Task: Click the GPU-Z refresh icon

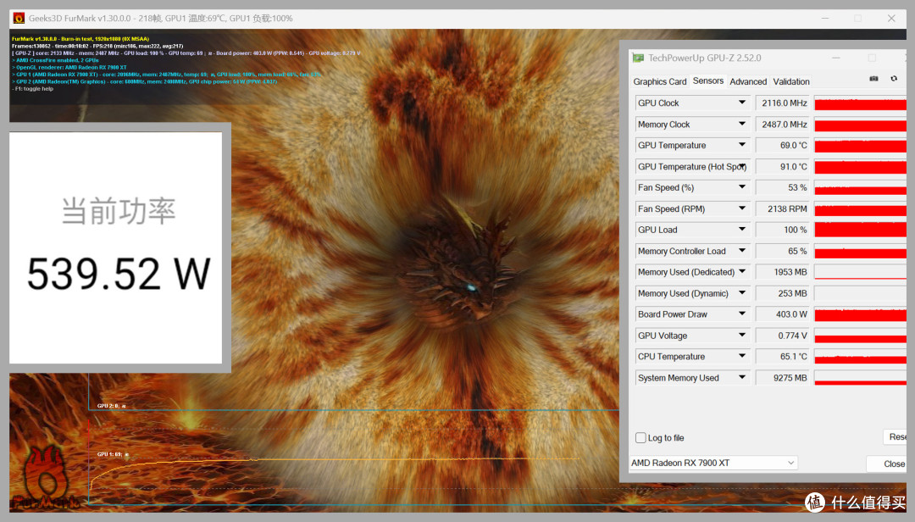Action: 894,78
